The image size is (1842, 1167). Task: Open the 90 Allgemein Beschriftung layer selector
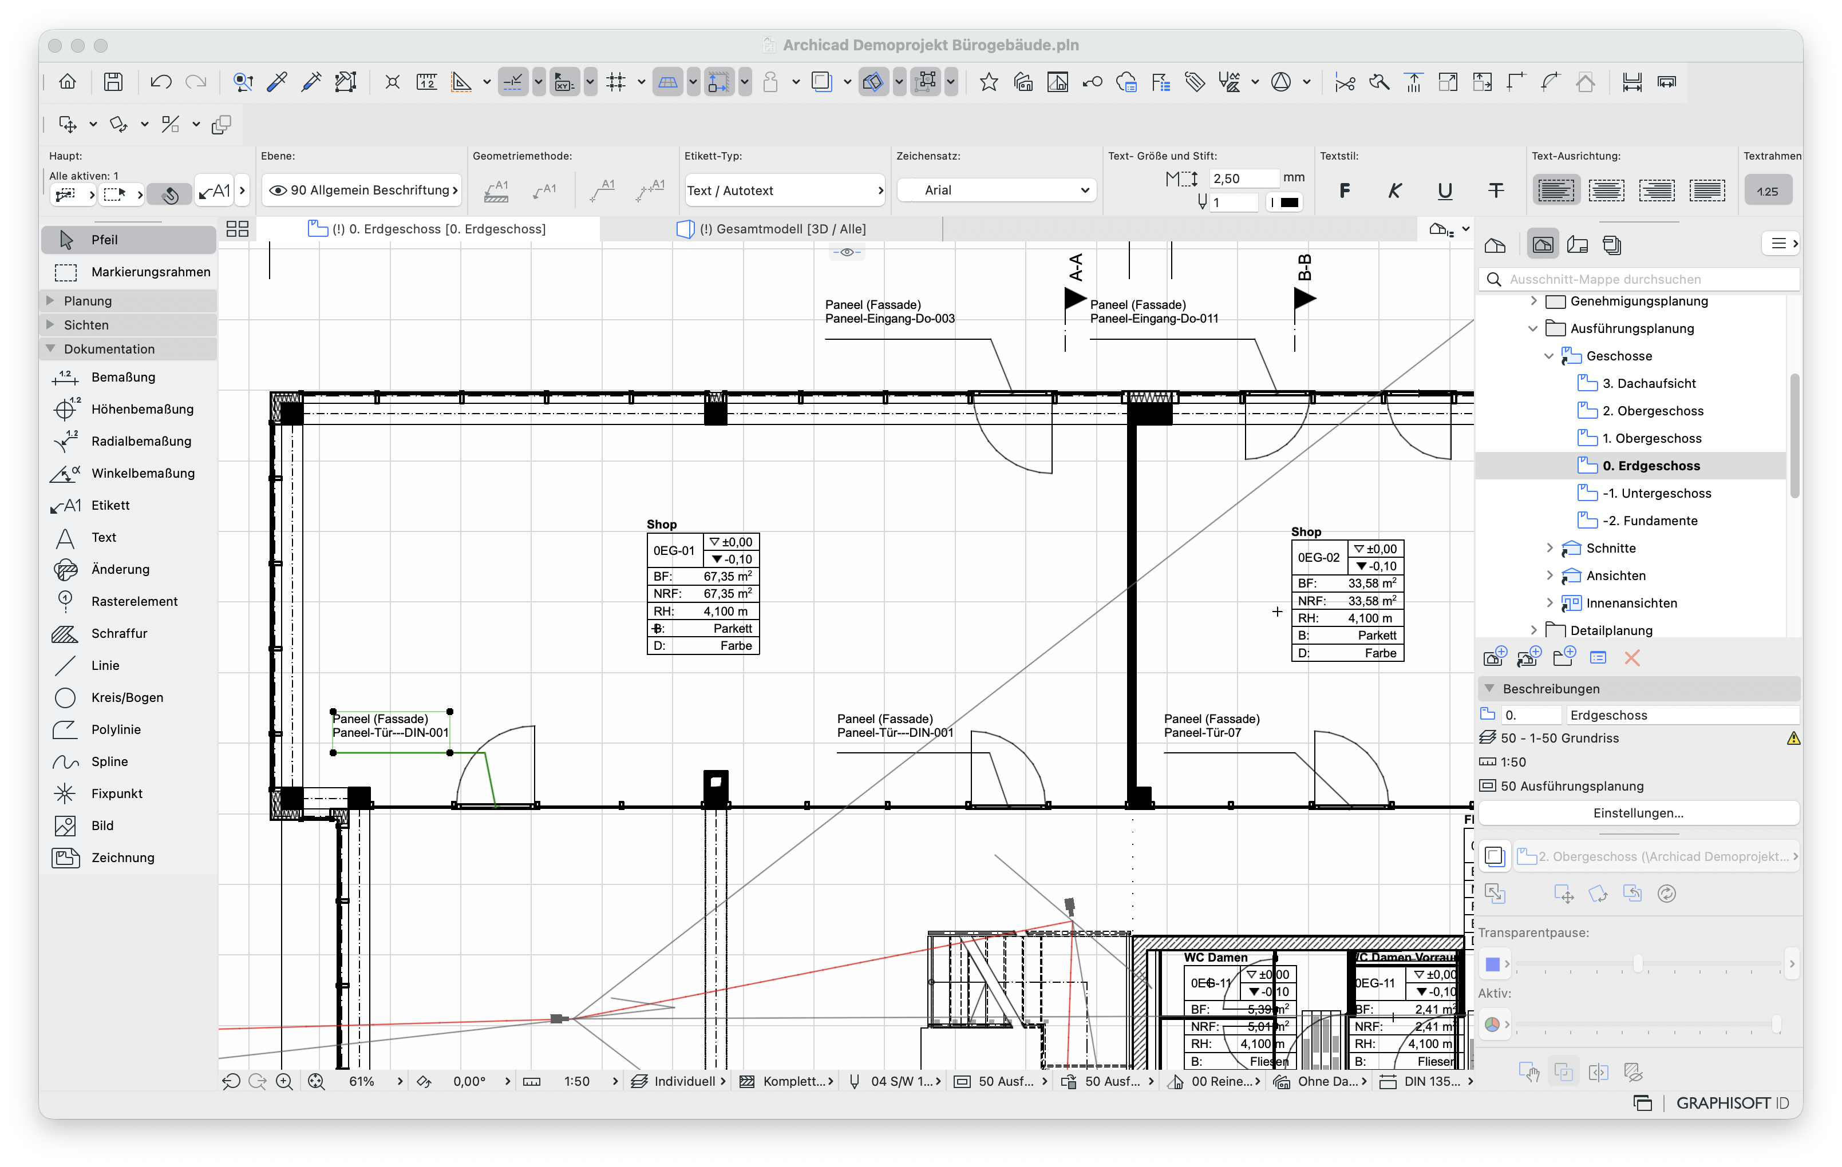[x=362, y=190]
